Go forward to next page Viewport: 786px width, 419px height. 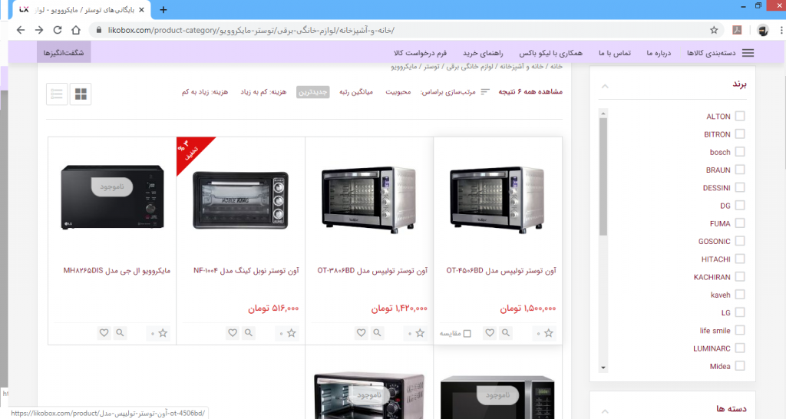[39, 30]
